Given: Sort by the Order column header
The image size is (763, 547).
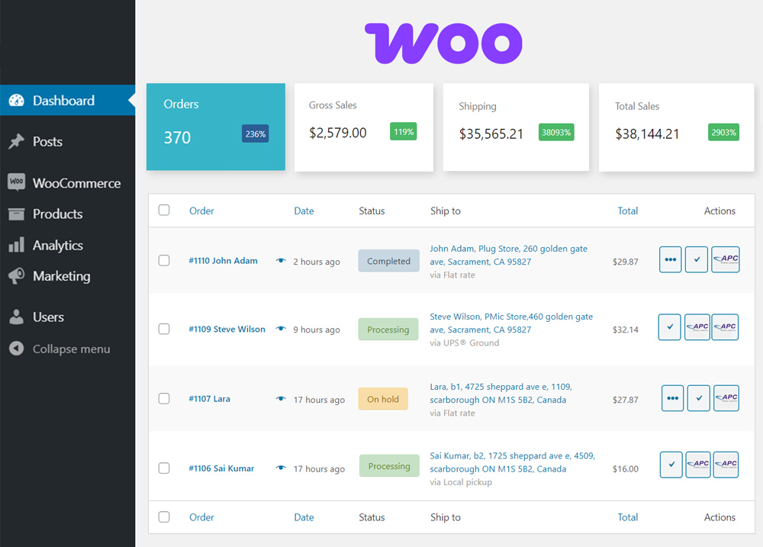Looking at the screenshot, I should click(201, 211).
